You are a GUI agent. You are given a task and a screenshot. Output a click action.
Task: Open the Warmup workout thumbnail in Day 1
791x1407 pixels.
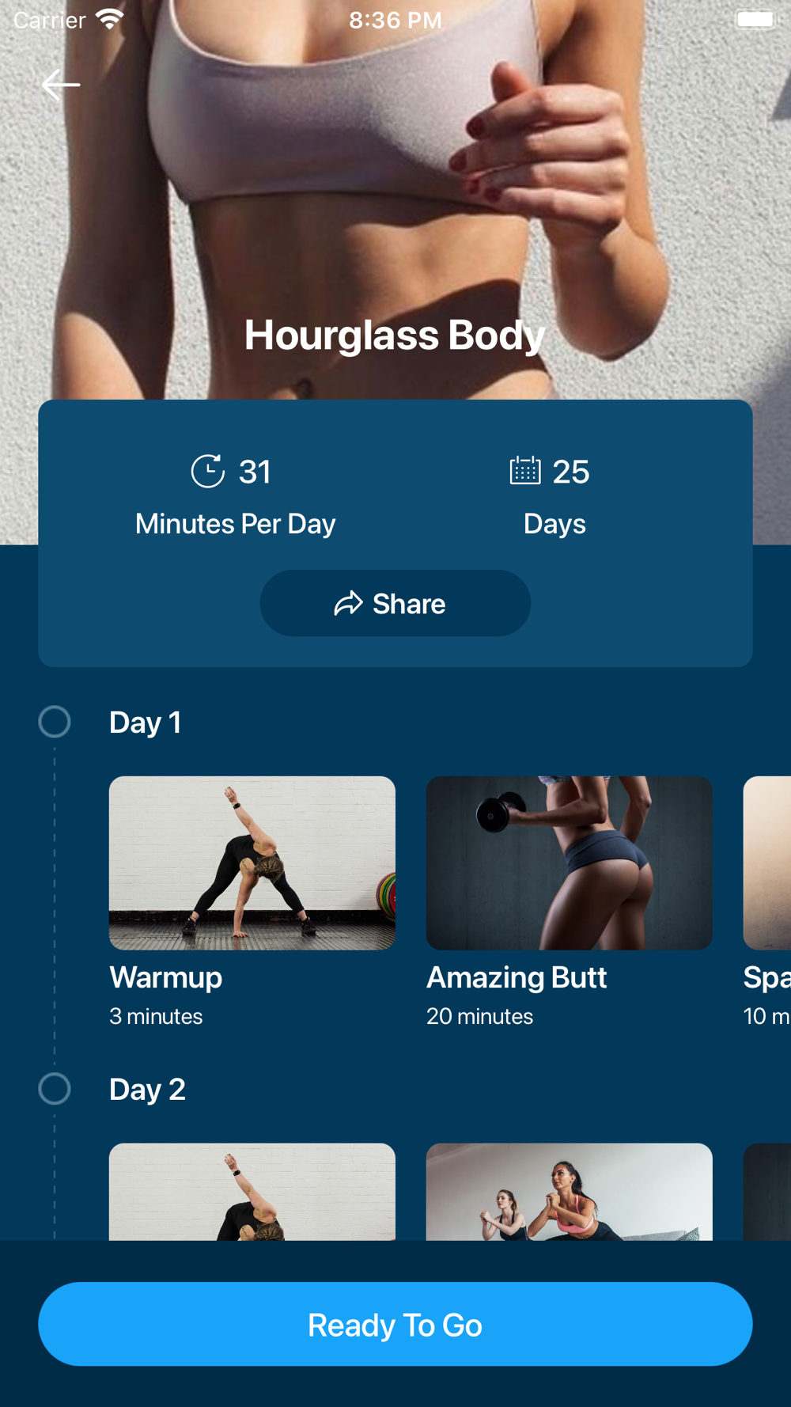point(252,863)
